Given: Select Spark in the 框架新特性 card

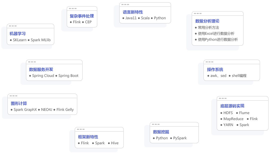Looking at the screenshot, I should [x=100, y=143].
